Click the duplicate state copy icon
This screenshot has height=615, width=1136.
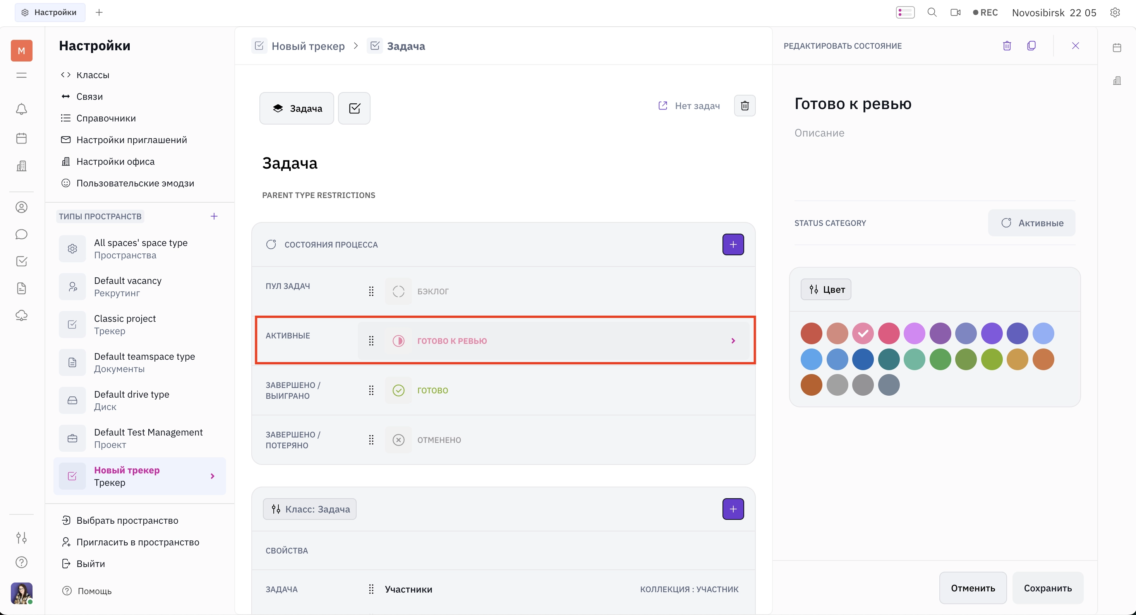[x=1031, y=46]
